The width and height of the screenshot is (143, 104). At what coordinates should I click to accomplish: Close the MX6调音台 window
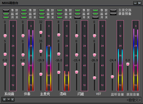pyautogui.click(x=139, y=3)
